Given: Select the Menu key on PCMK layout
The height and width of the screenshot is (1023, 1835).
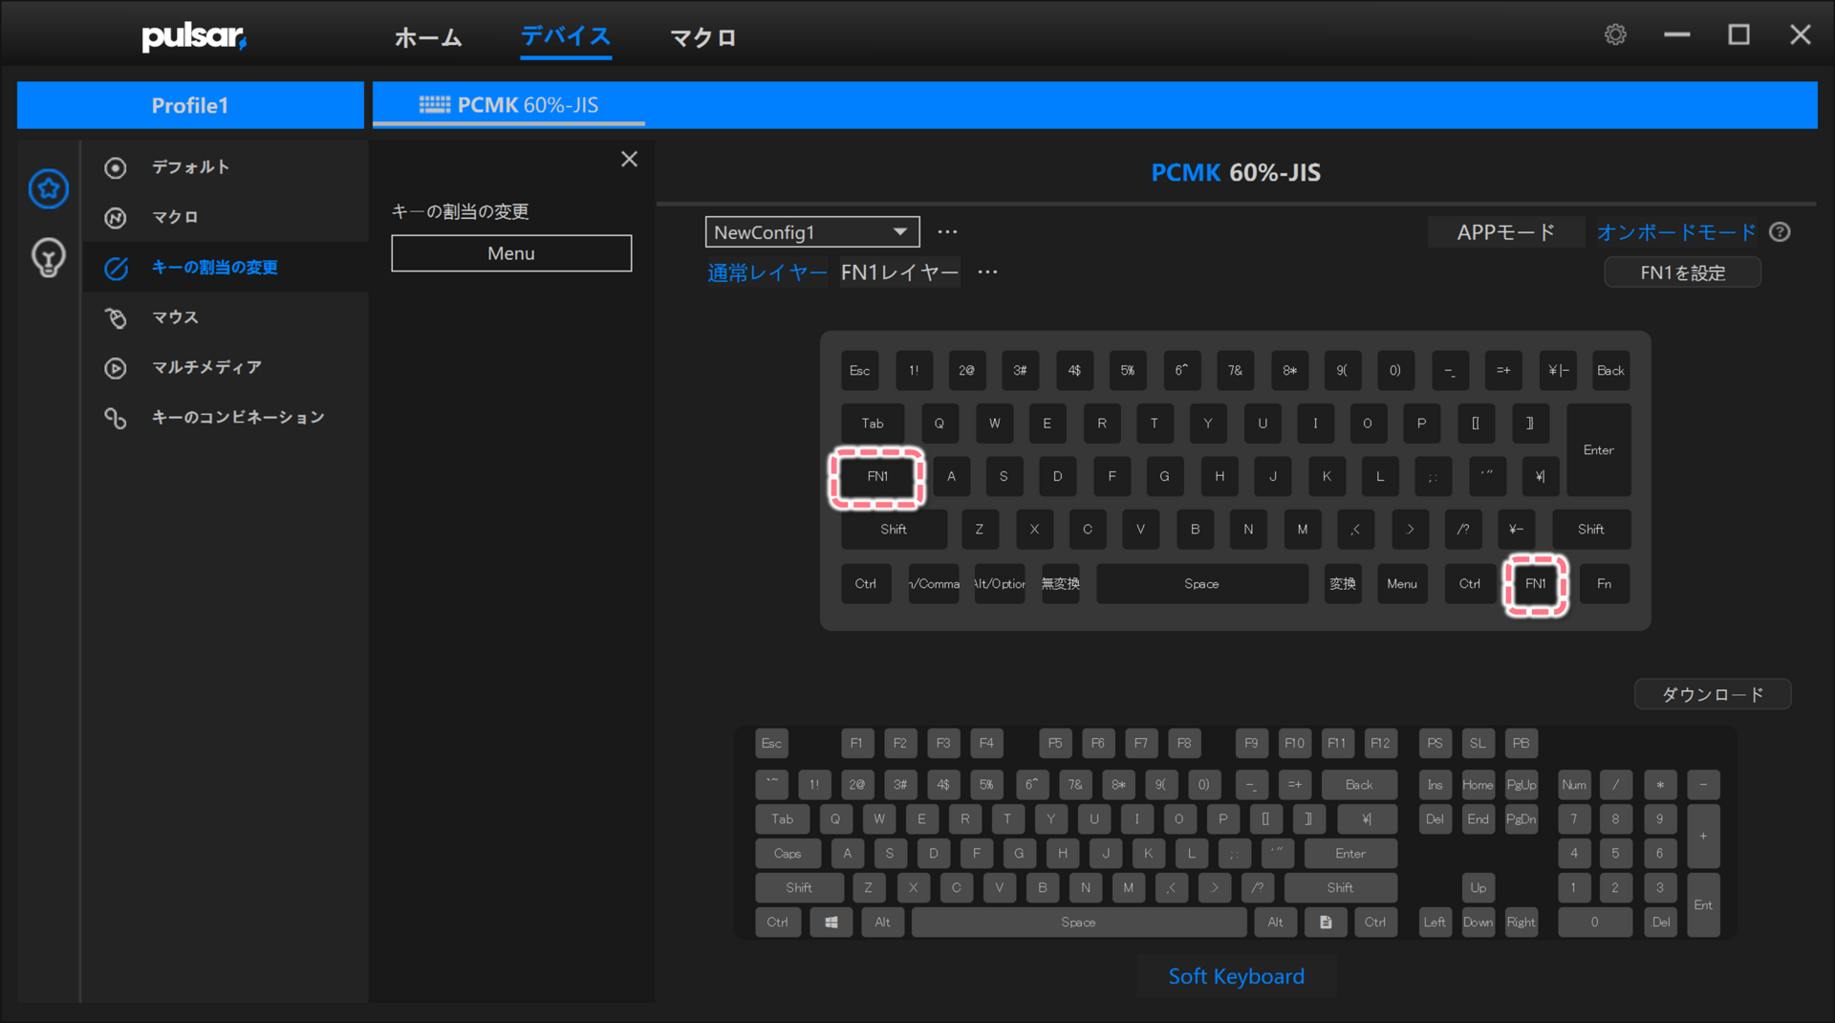Looking at the screenshot, I should pos(1402,584).
